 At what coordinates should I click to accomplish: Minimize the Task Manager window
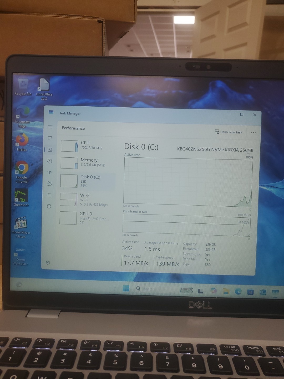229,114
